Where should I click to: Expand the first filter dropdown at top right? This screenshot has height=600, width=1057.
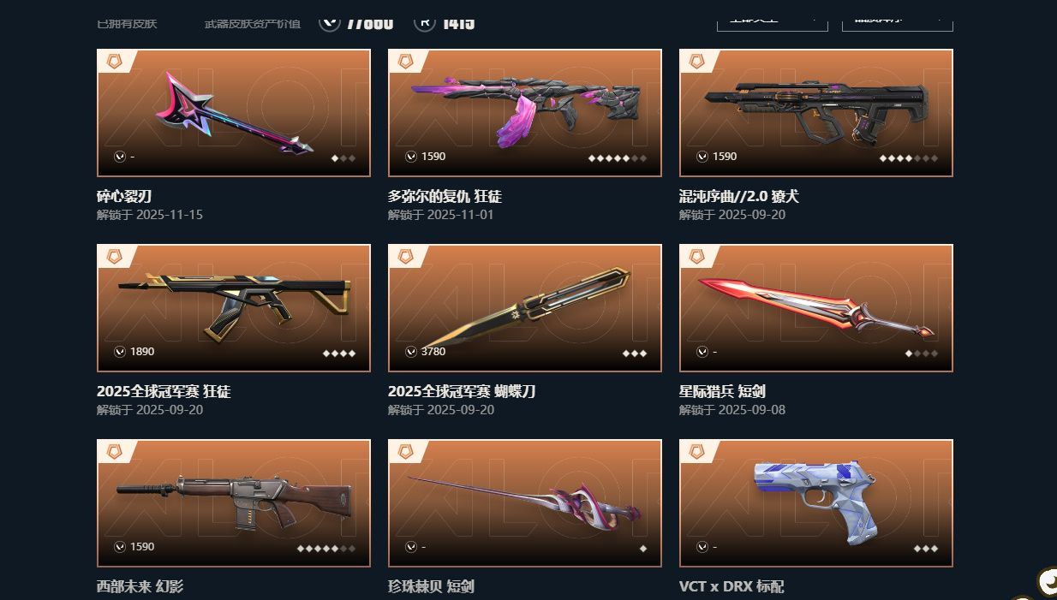tap(773, 20)
